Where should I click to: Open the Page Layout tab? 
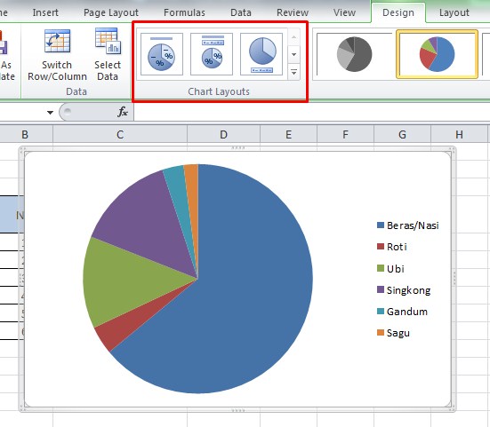coord(111,12)
